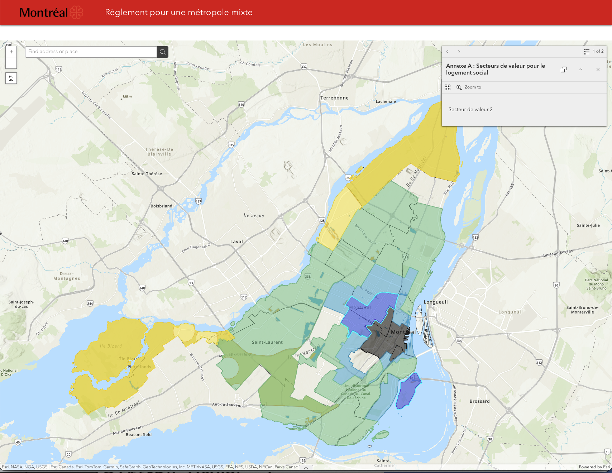Screen dimensions: 612x473
Task: Click the Deux-Montagnes map label
Action: [x=67, y=276]
